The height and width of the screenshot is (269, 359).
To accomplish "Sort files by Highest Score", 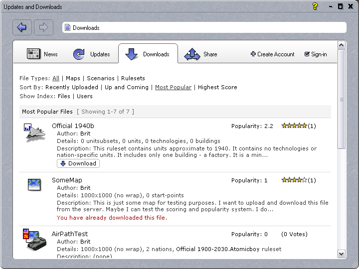I will [x=217, y=87].
